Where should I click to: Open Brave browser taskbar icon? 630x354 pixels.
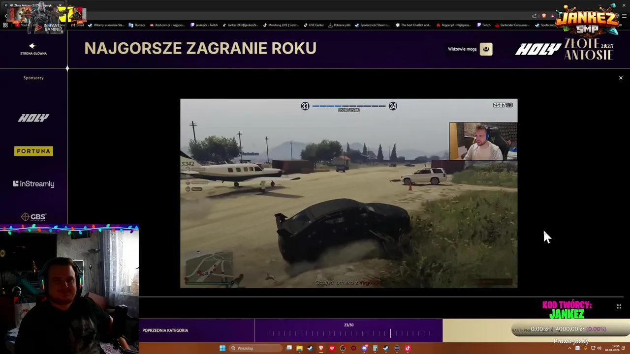click(x=321, y=348)
